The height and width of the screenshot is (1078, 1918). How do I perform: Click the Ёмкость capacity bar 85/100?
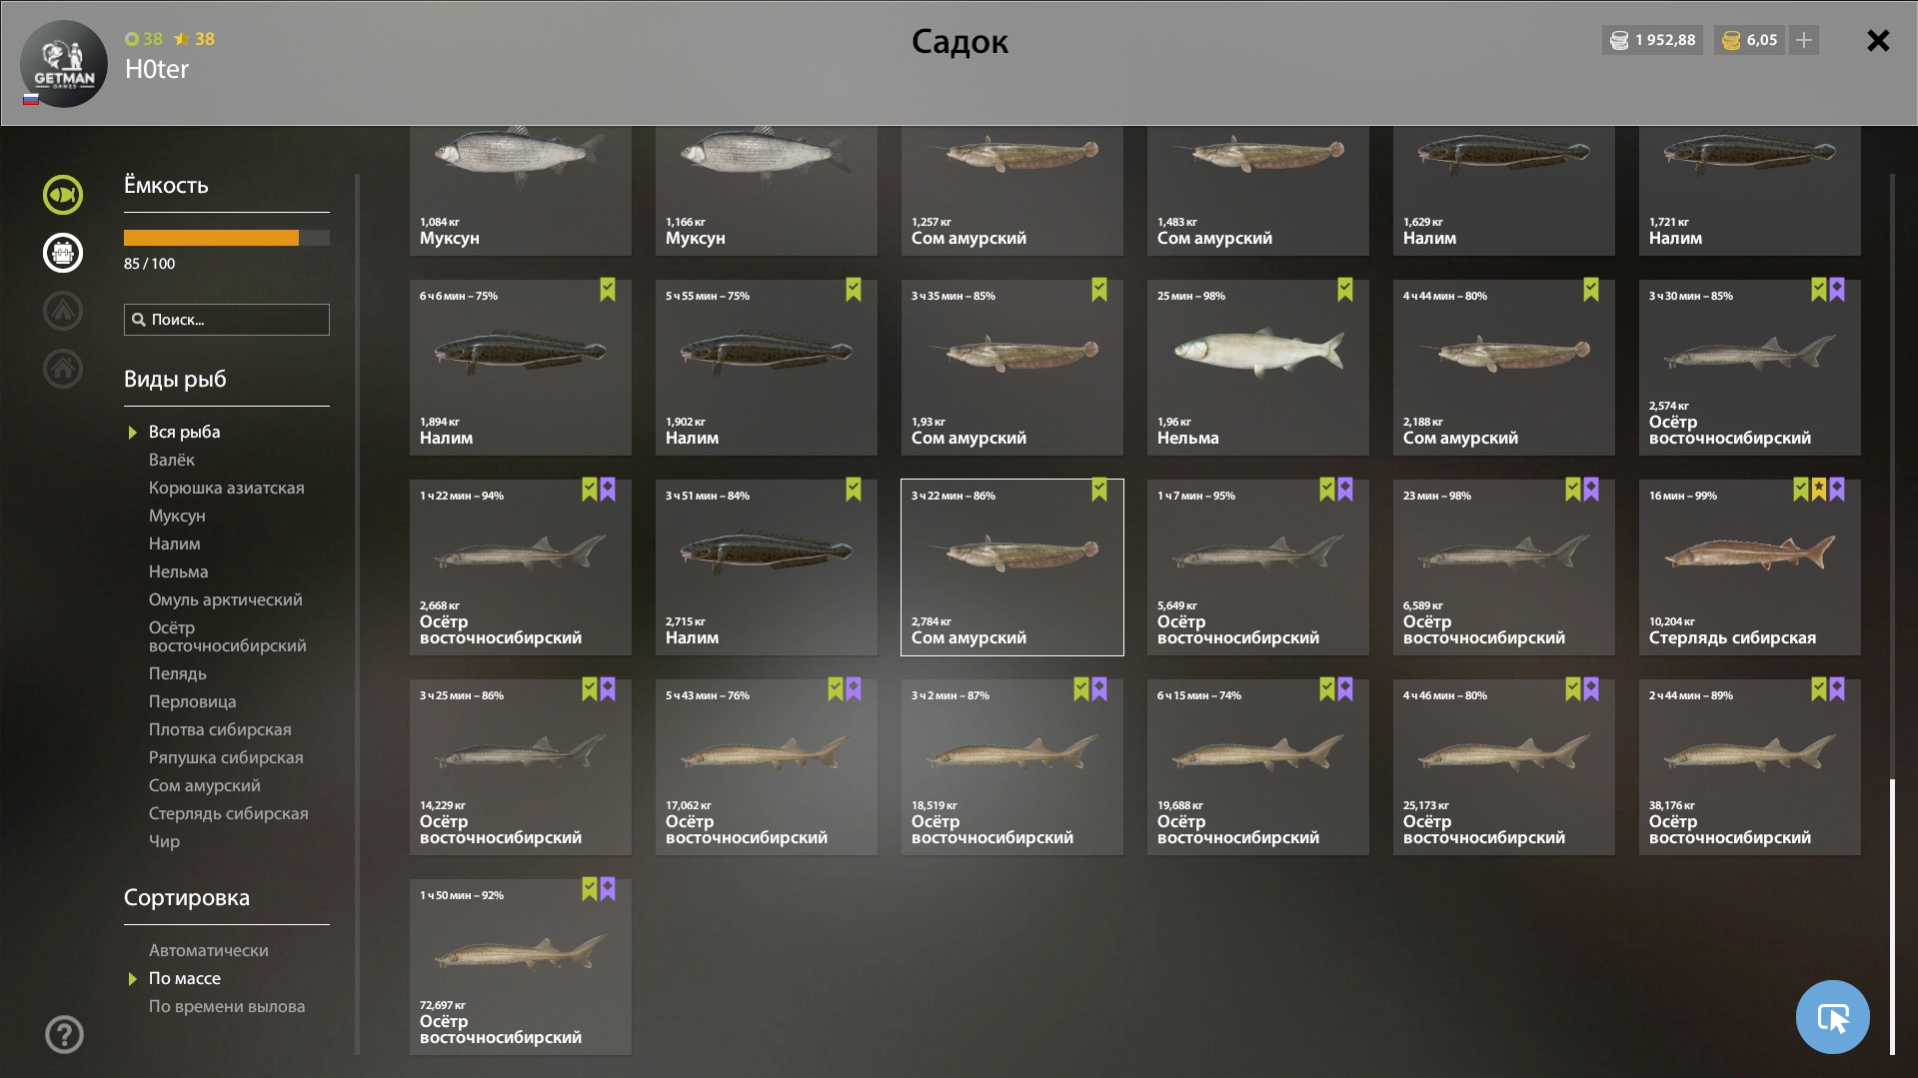point(227,238)
